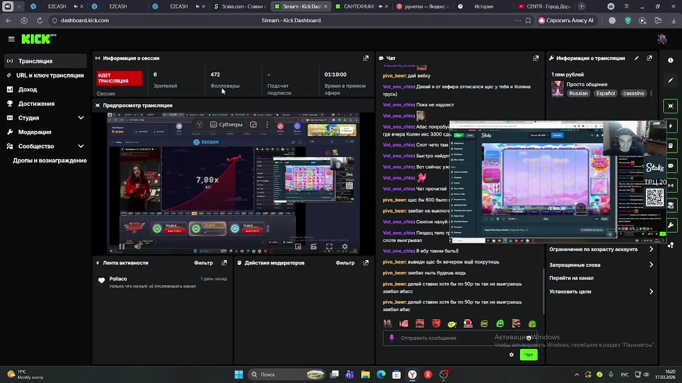Pause the stream preview player
This screenshot has width=682, height=383.
tap(122, 246)
